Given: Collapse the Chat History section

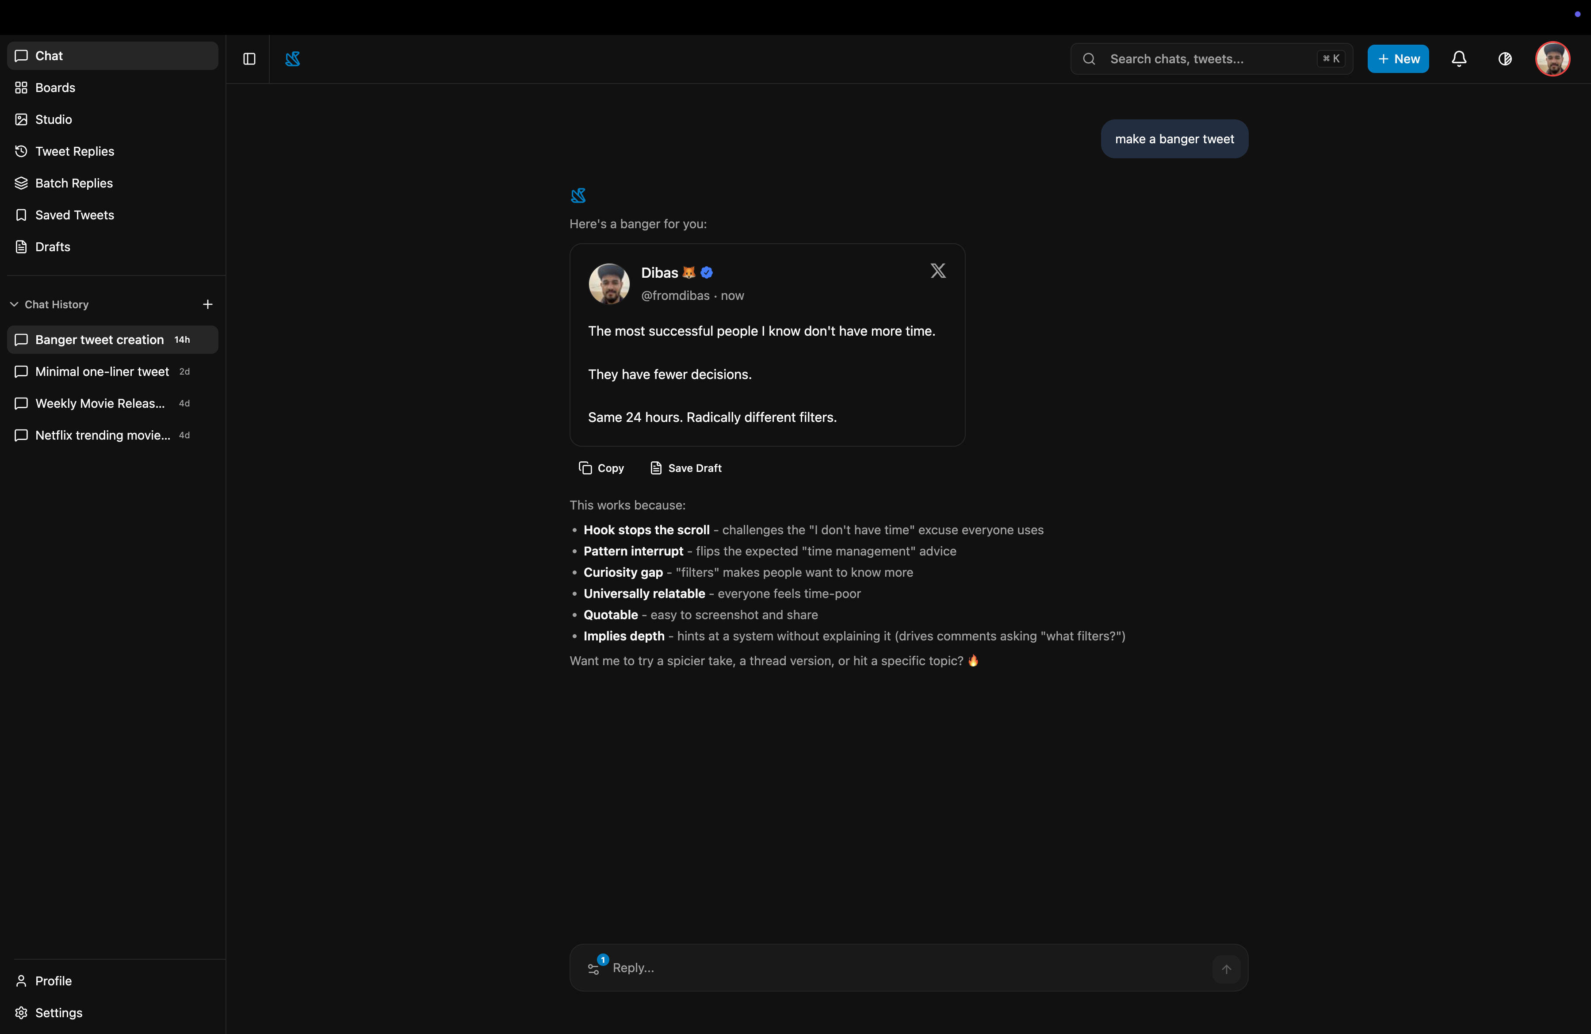Looking at the screenshot, I should [x=14, y=304].
